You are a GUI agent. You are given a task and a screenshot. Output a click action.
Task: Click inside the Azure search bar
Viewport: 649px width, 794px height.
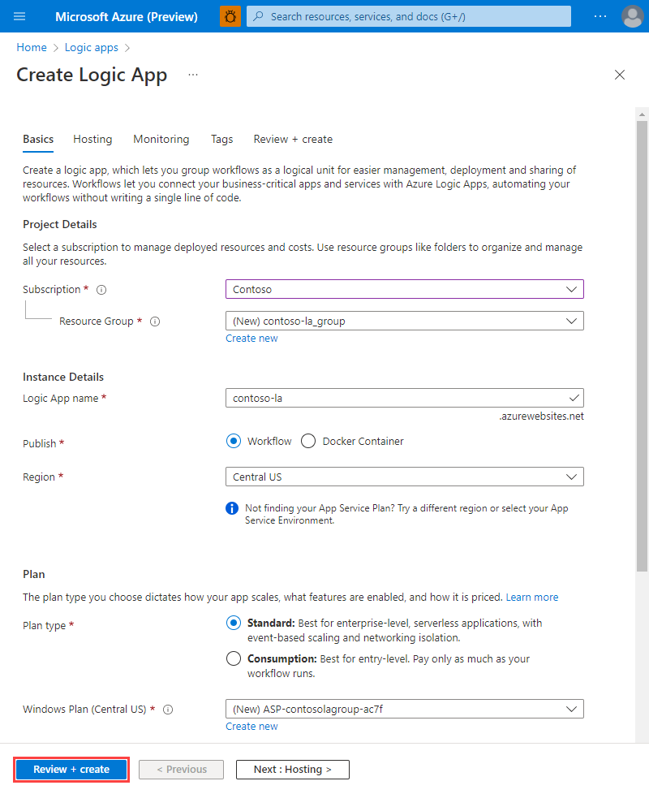[x=406, y=16]
